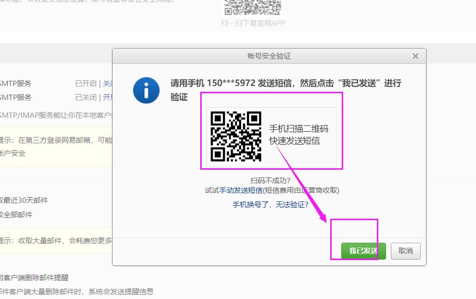Image resolution: width=476 pixels, height=299 pixels.
Task: Click the 关闭 link beside 已开启
Action: (x=107, y=84)
